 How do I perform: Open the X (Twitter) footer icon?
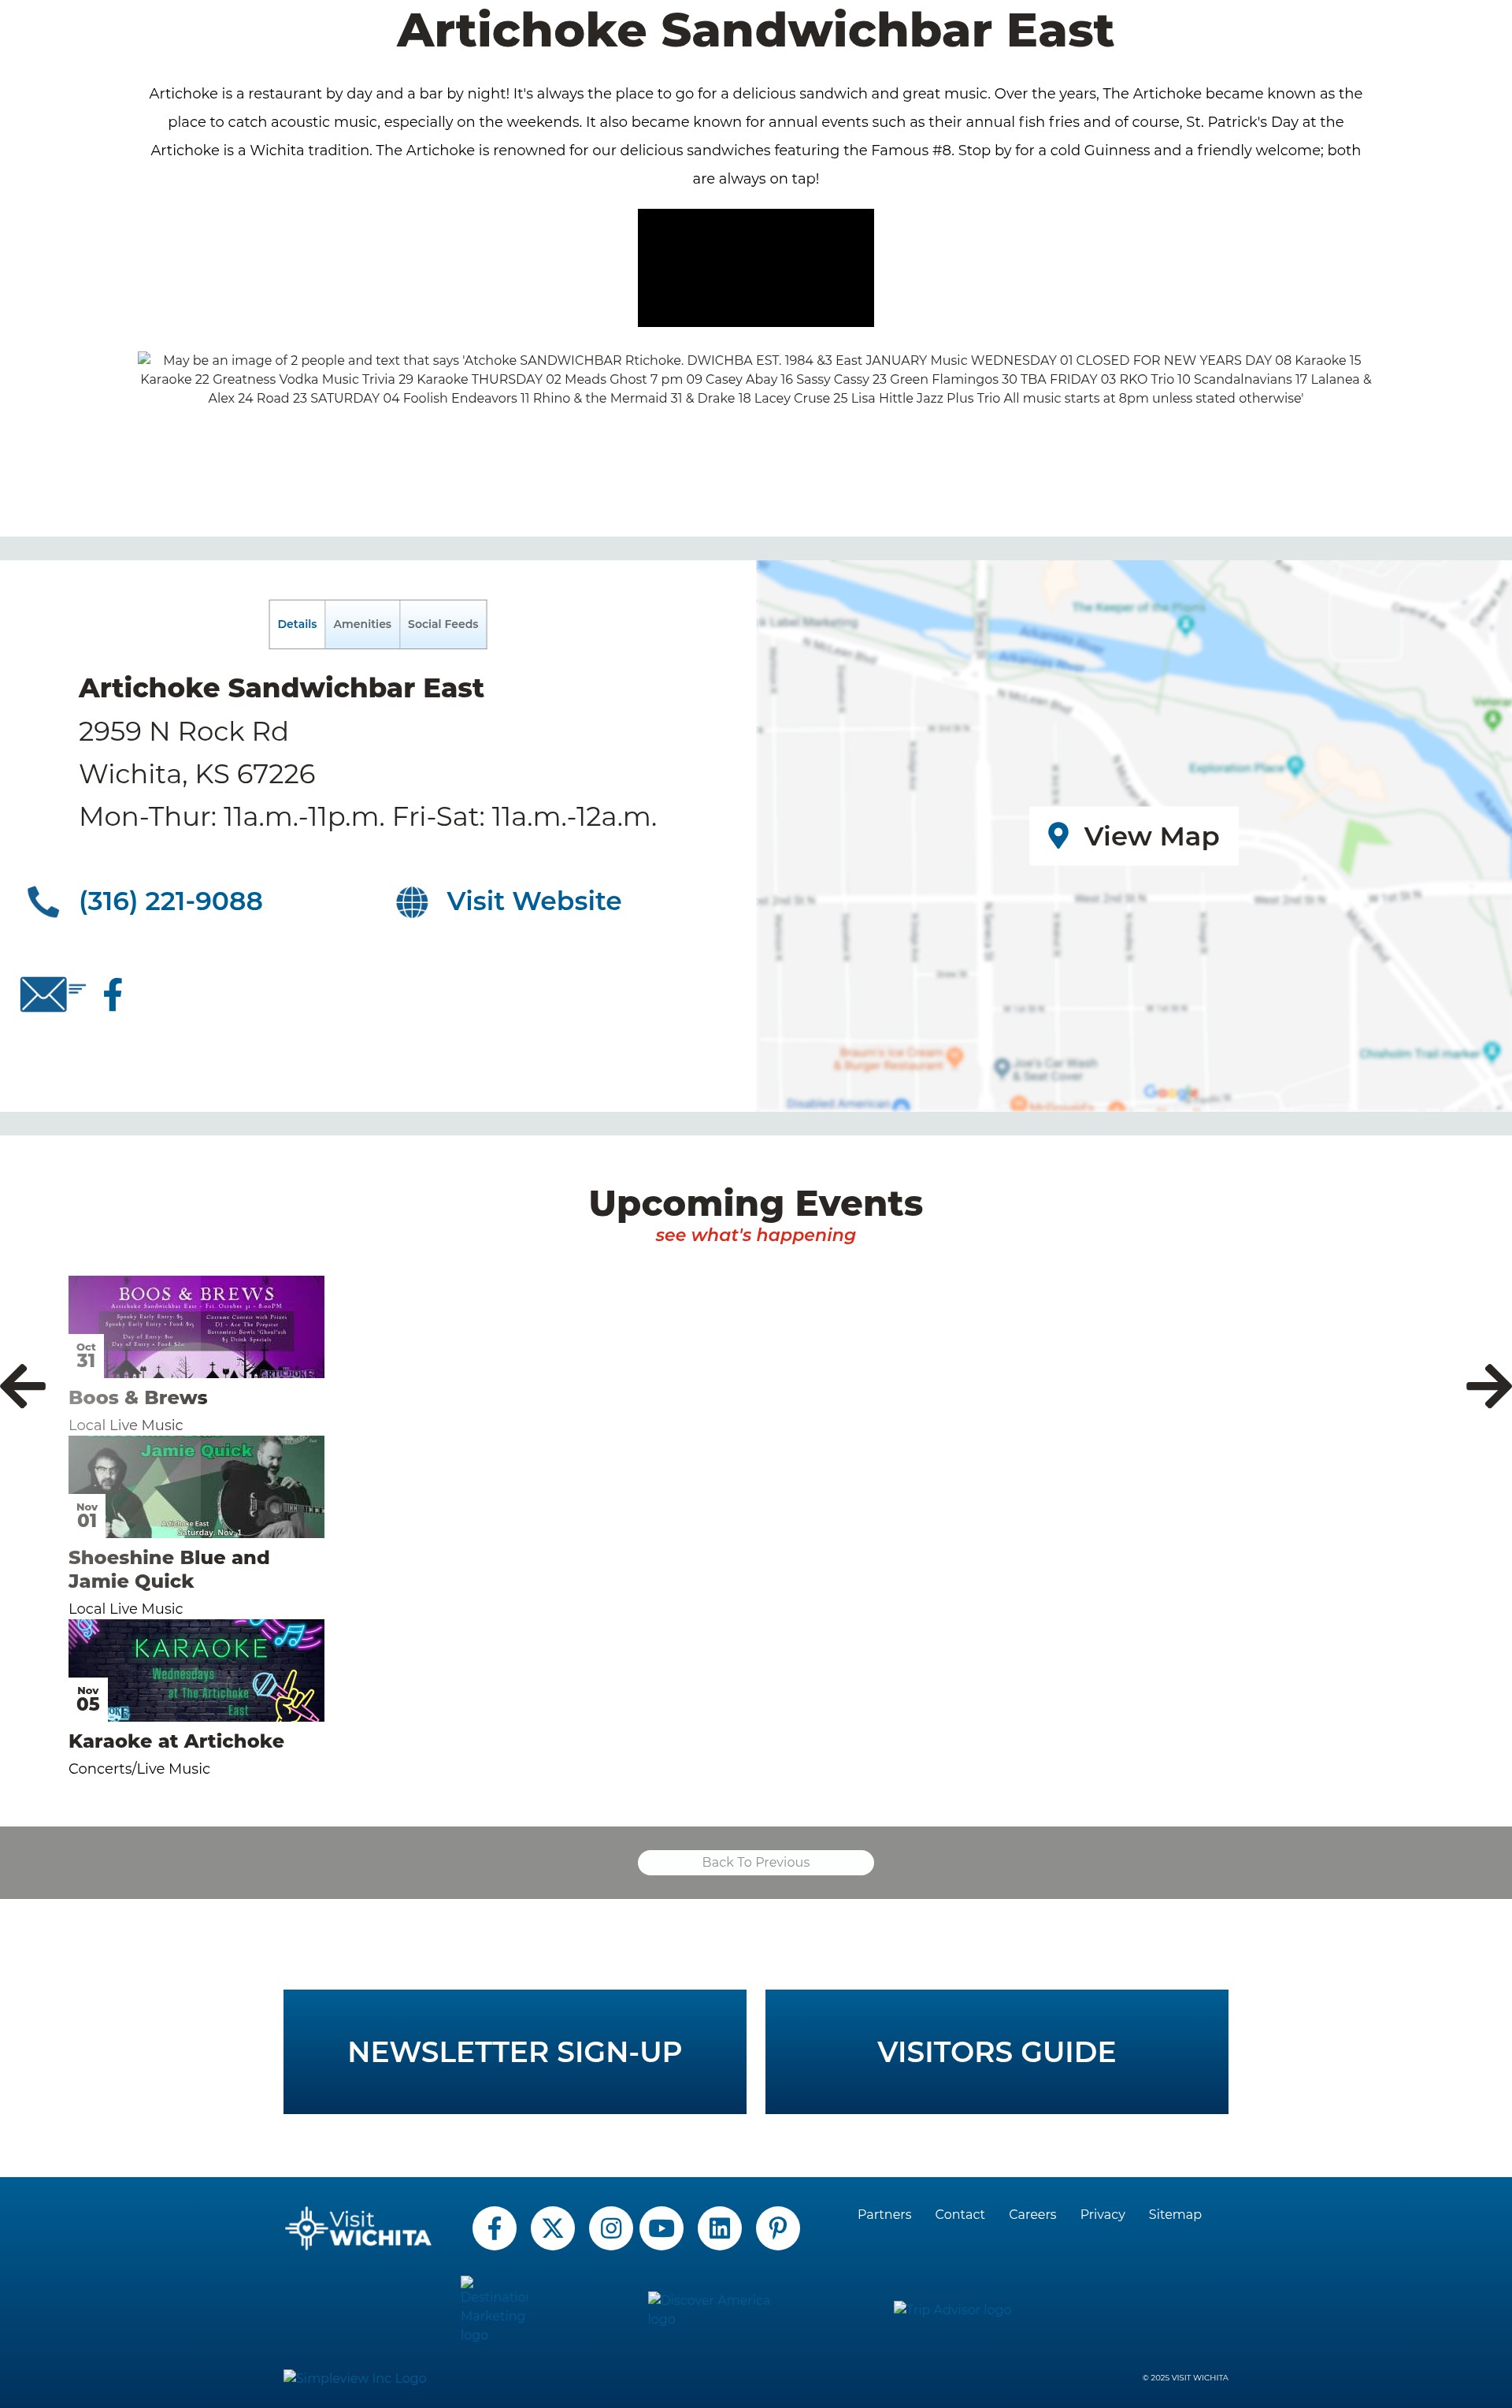coord(553,2228)
